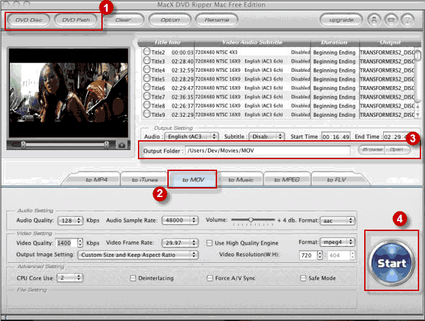
Task: Adjust the Volume slider handle
Action: pos(251,220)
